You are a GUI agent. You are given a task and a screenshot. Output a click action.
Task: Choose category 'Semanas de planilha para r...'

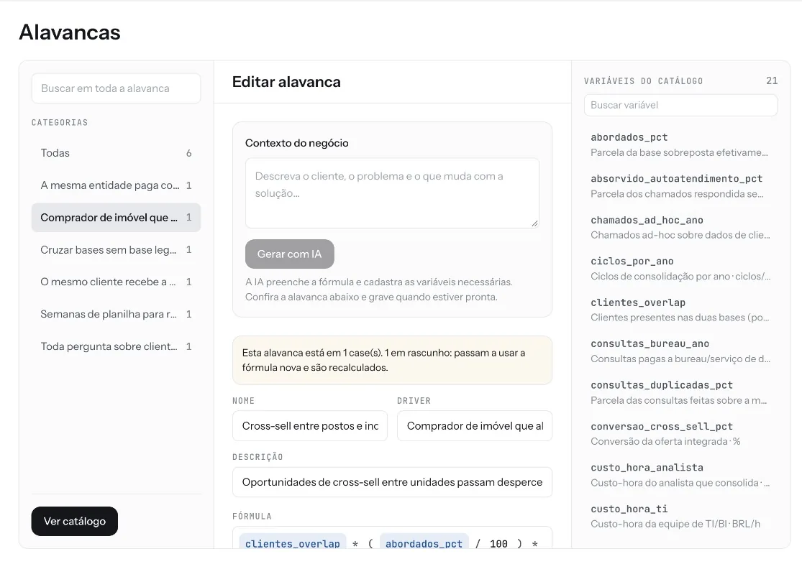coord(116,314)
